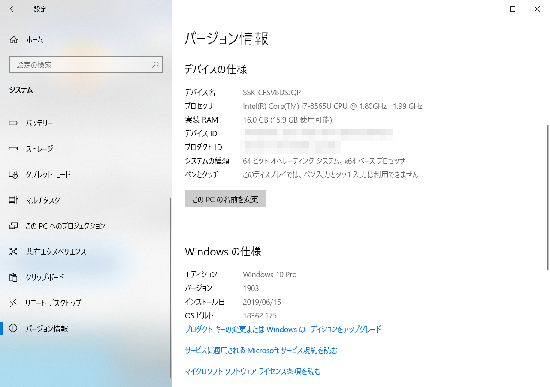Close the 設定 window
Viewport: 550px width, 387px height.
pos(537,9)
